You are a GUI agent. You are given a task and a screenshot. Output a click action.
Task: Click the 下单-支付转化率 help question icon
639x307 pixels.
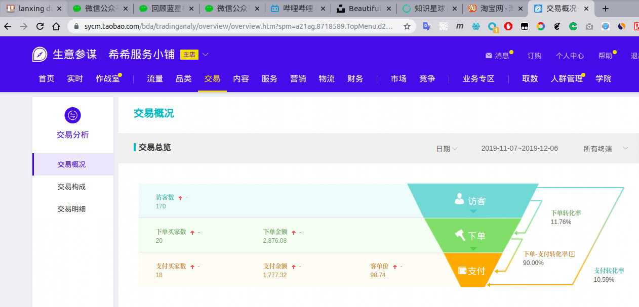pyautogui.click(x=572, y=254)
